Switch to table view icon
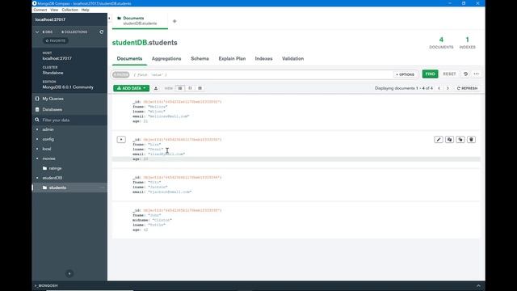This screenshot has height=291, width=517. point(200,88)
